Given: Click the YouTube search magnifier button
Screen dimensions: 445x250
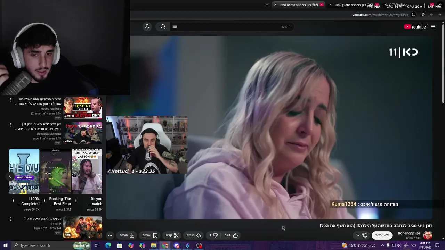Looking at the screenshot, I should pos(163,27).
